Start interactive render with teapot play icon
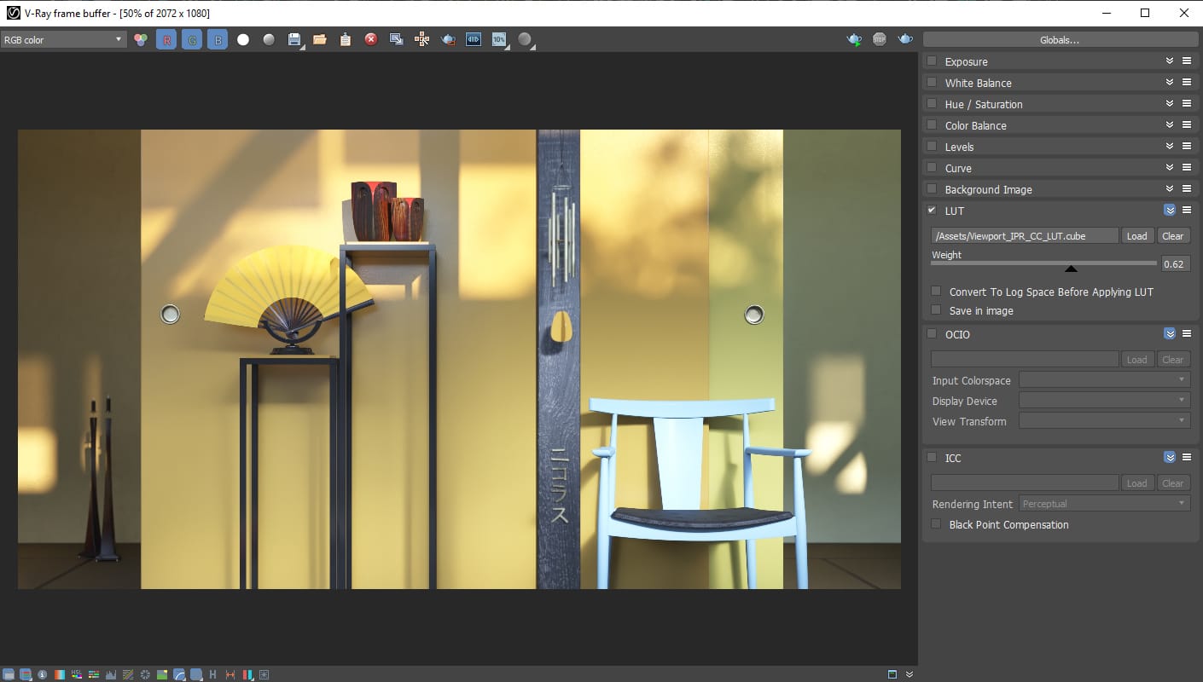This screenshot has height=682, width=1203. coord(853,39)
